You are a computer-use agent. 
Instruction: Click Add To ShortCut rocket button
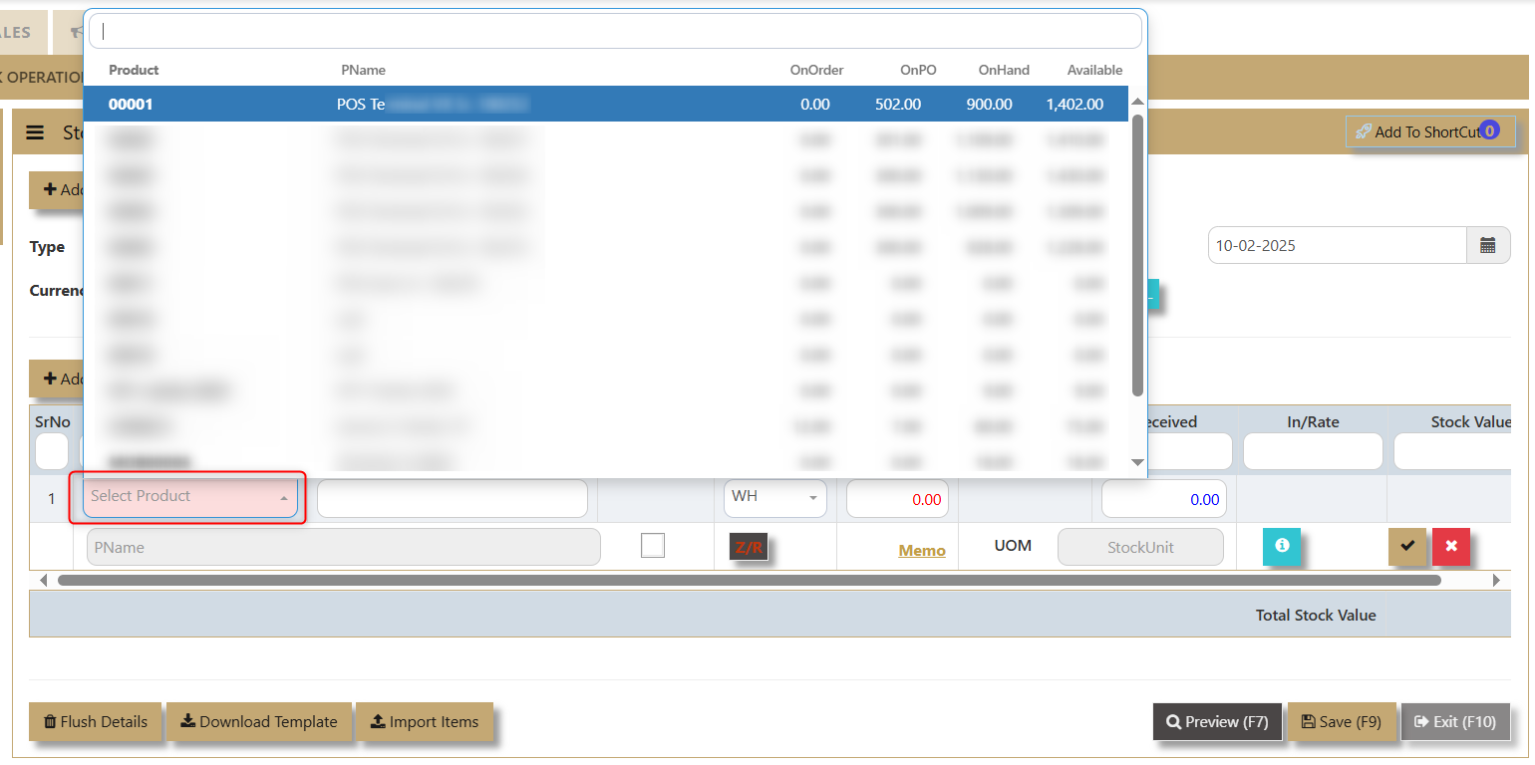pos(1429,132)
